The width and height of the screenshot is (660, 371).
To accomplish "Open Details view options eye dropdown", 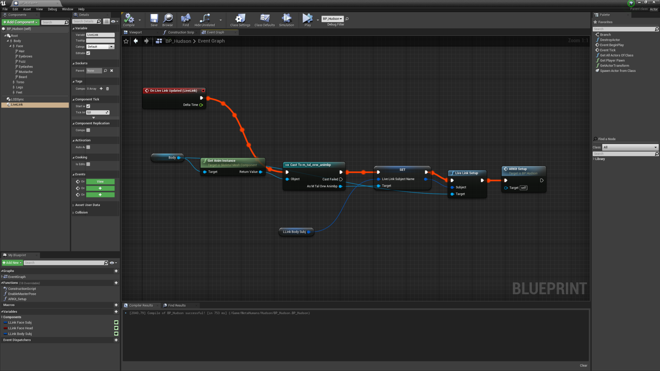I will click(115, 21).
